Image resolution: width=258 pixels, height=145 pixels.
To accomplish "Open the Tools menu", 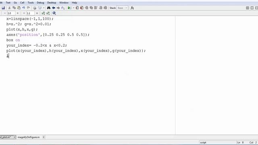I will [31, 3].
